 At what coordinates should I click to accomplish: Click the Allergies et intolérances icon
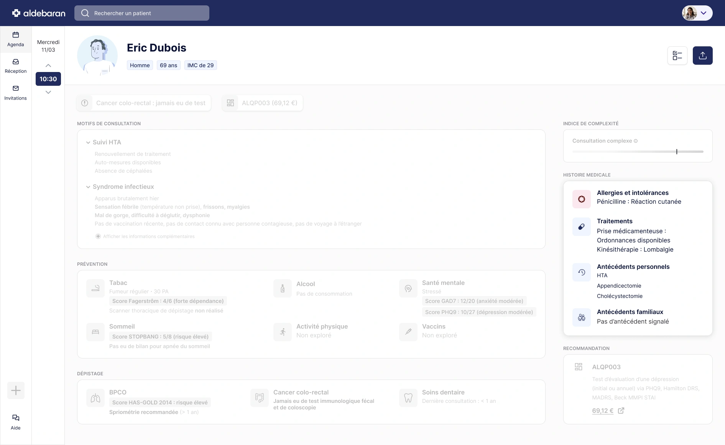582,199
